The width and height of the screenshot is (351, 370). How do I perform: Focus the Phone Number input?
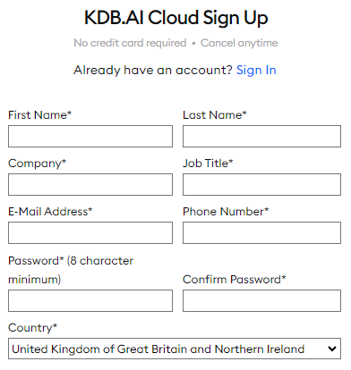[x=261, y=232]
